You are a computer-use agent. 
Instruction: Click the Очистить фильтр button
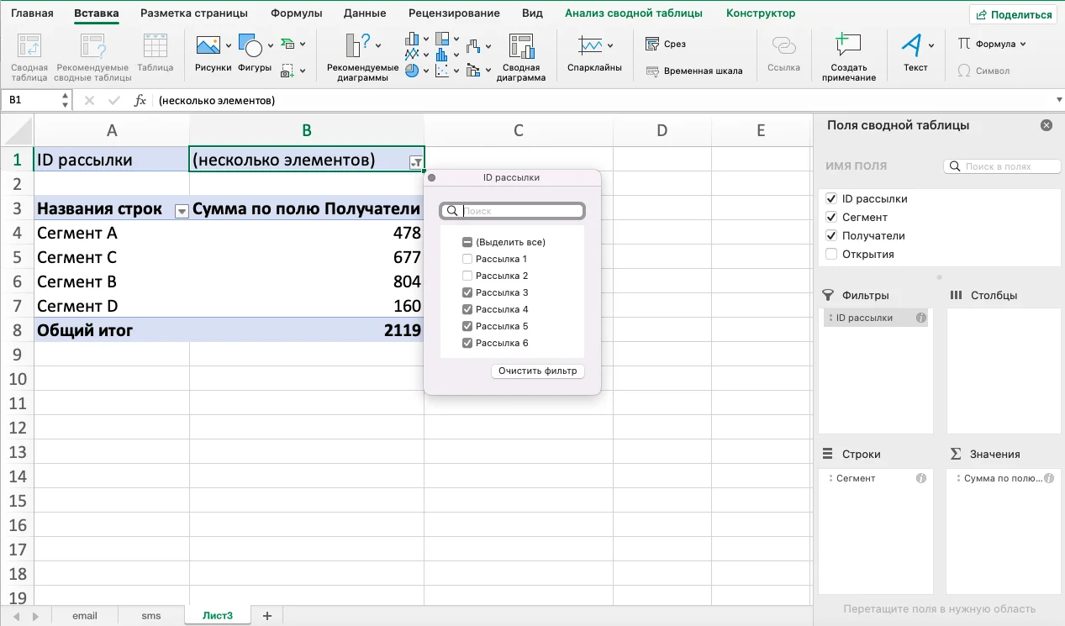pyautogui.click(x=537, y=371)
